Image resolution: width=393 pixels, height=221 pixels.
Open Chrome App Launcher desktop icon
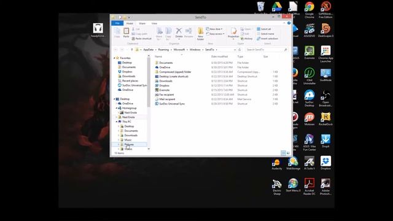[x=325, y=54]
